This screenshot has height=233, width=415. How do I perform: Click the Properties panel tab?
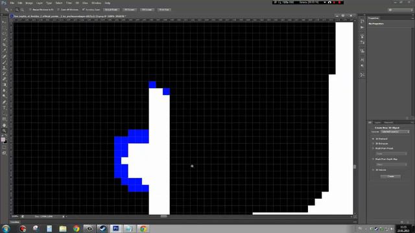point(373,18)
